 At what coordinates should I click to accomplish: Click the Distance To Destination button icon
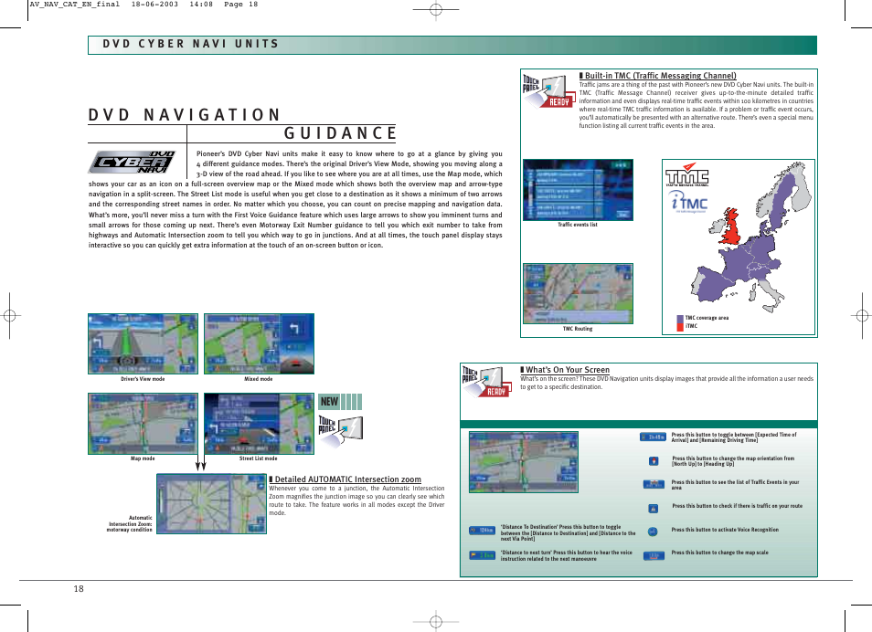tap(482, 531)
